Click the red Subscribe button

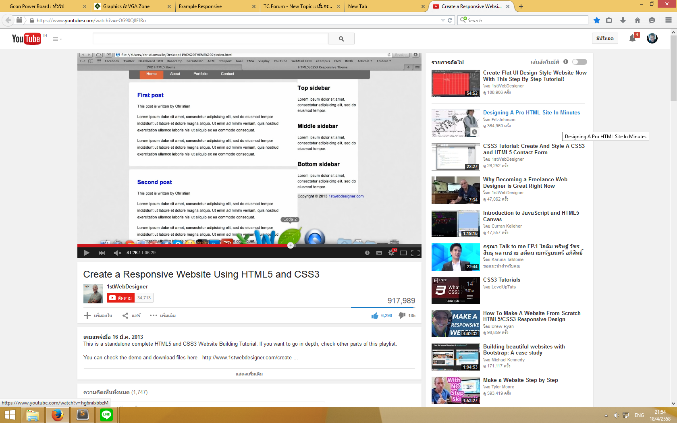pos(120,298)
